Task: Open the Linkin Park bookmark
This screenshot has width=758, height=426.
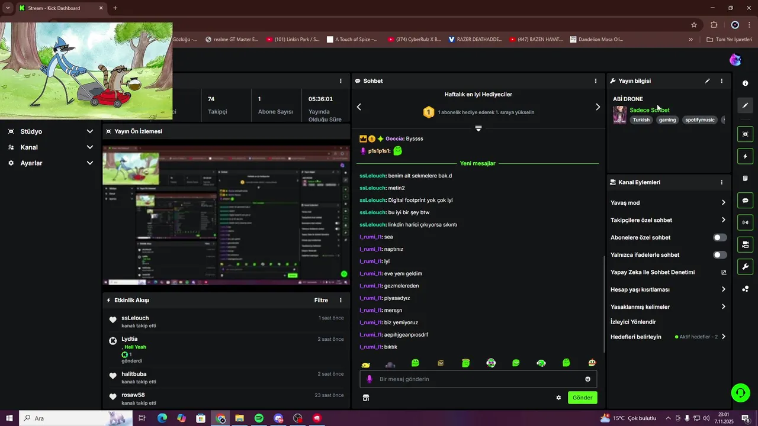Action: click(293, 40)
